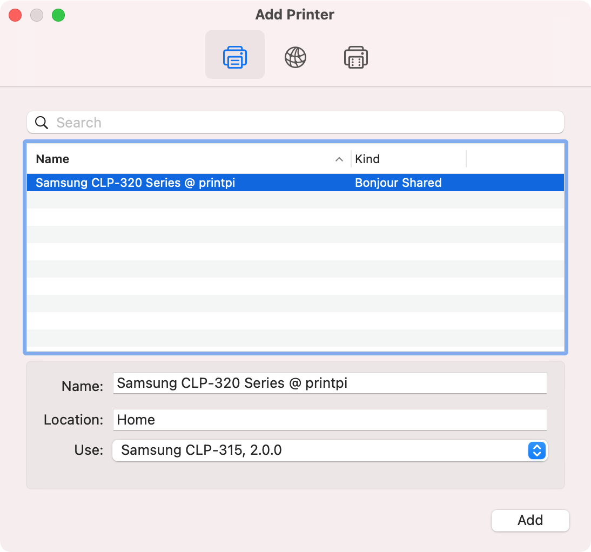
Task: Focus the Search field
Action: pos(303,123)
